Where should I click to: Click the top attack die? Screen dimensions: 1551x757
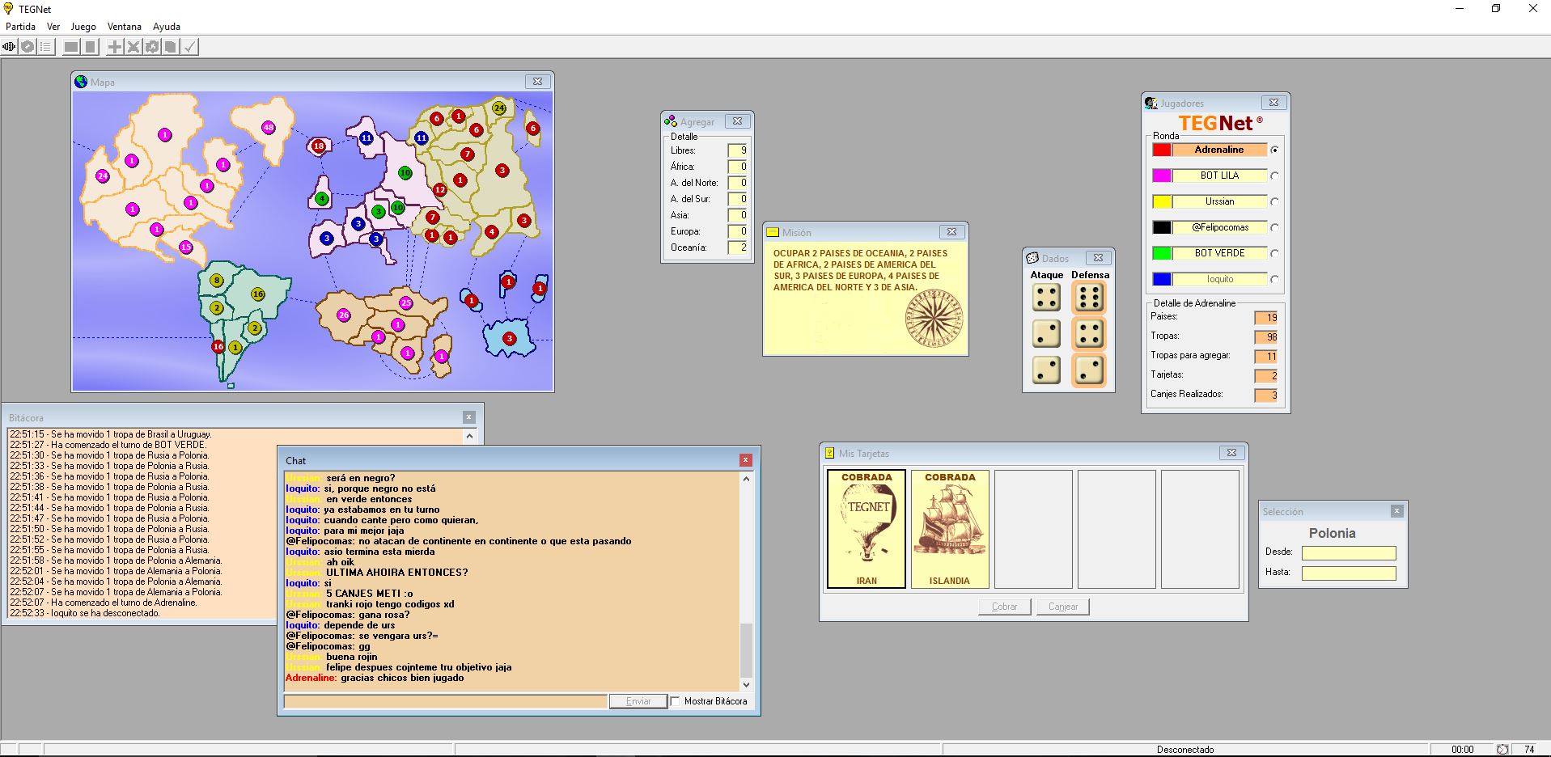click(1046, 297)
